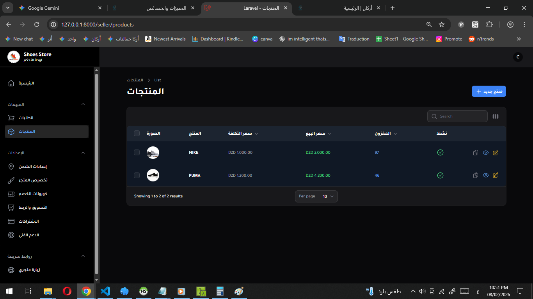Open الطلبات in the sidebar
Screen dimensions: 533x299
tap(27, 118)
